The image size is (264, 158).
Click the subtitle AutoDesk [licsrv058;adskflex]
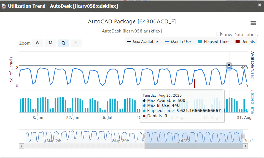[x=132, y=31]
